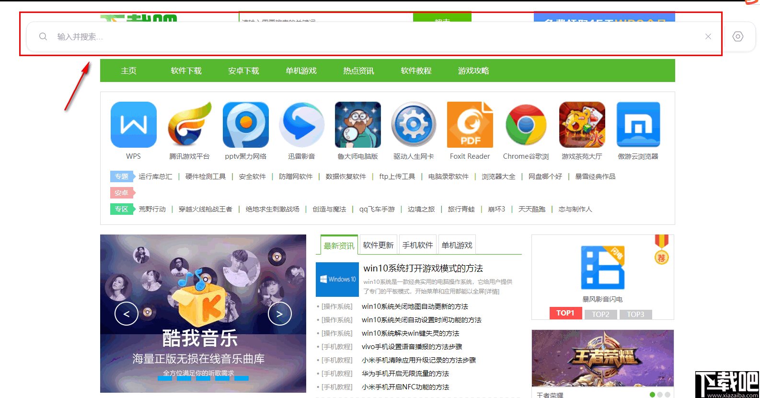Open the Chrome谷歌浏览器 icon

click(526, 125)
